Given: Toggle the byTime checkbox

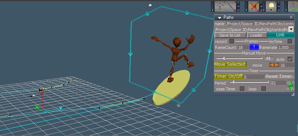Looking at the screenshot, I should pos(290,41).
